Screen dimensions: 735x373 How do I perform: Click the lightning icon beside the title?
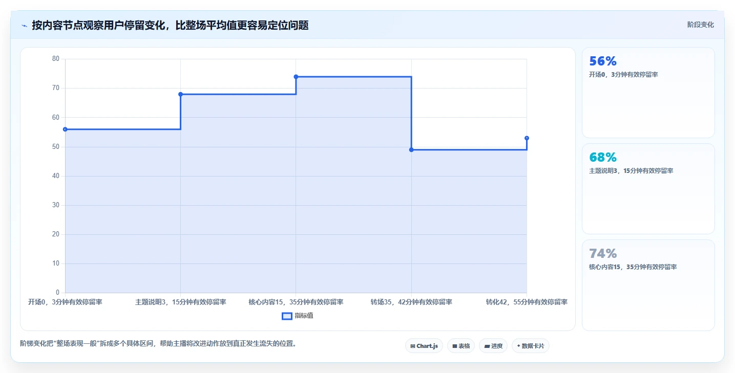tap(25, 26)
